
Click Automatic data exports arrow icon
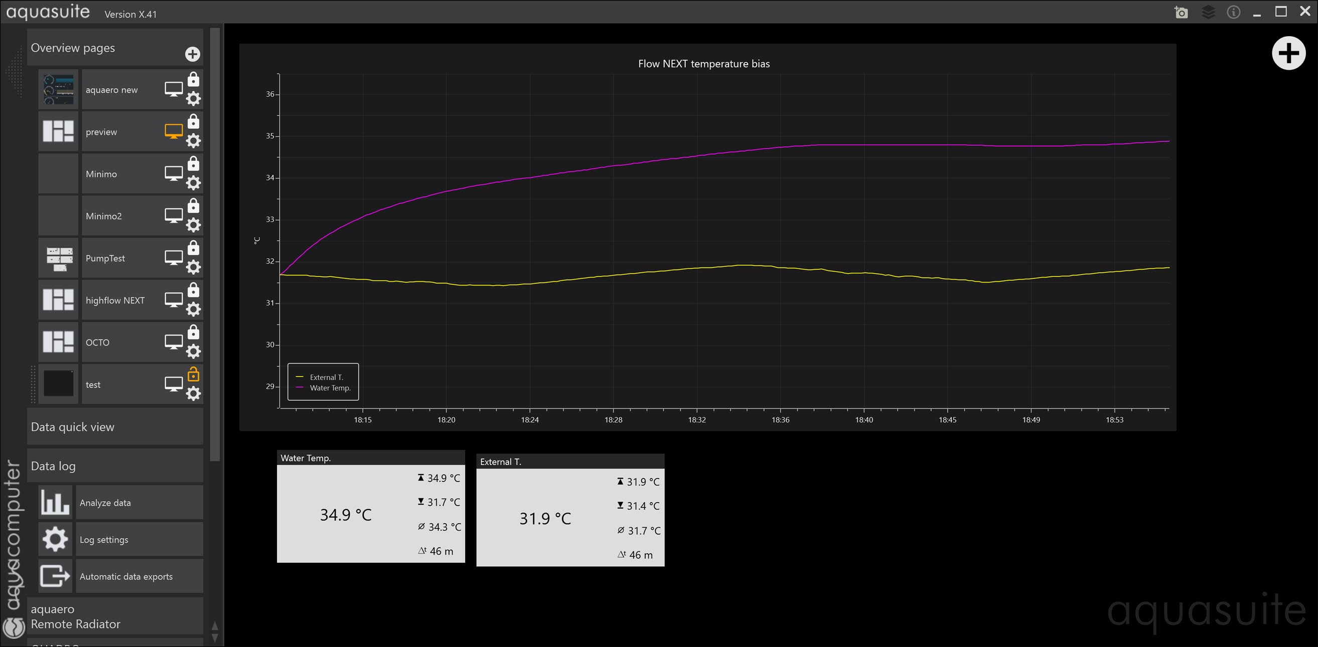tap(55, 576)
